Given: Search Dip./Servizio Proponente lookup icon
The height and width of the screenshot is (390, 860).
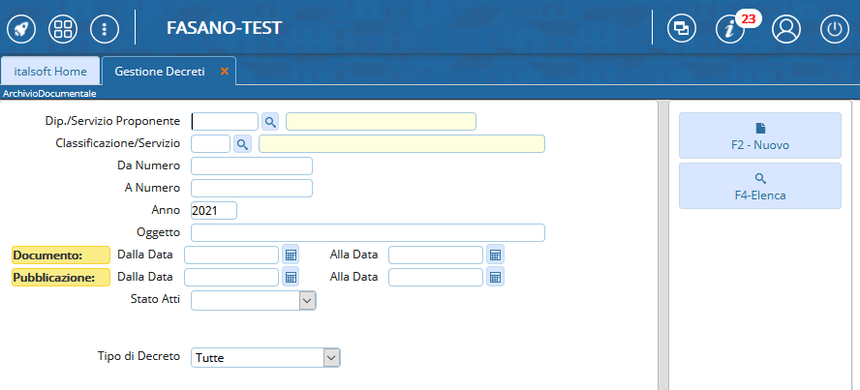Looking at the screenshot, I should (x=270, y=121).
